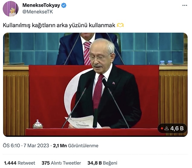Click the yellow heart hands emoji
Screen dimensions: 192x168
coord(120,25)
